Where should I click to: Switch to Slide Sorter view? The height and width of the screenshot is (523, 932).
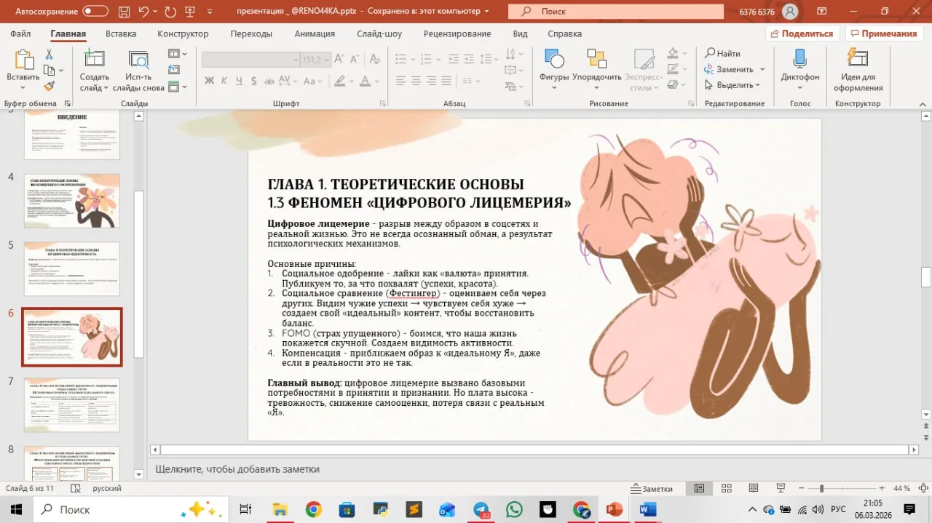(x=726, y=488)
